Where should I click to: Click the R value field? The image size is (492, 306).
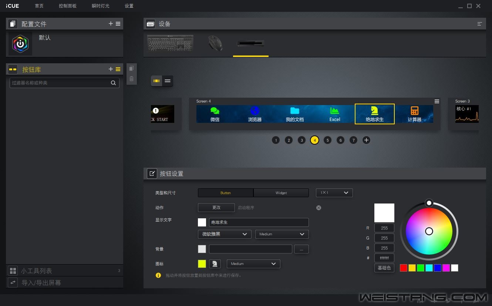coord(384,228)
